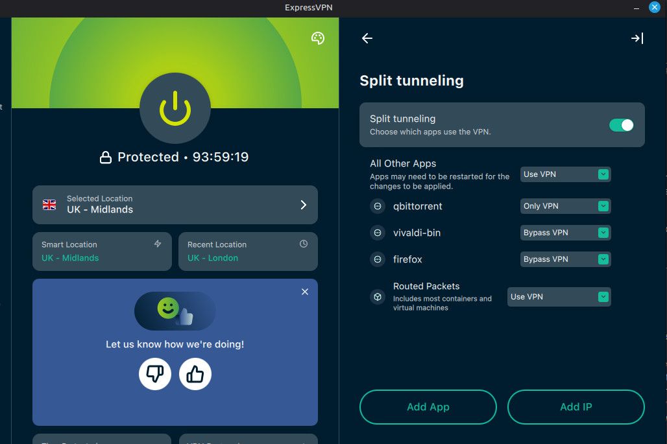
Task: Open the theme palette icon
Action: coord(318,38)
